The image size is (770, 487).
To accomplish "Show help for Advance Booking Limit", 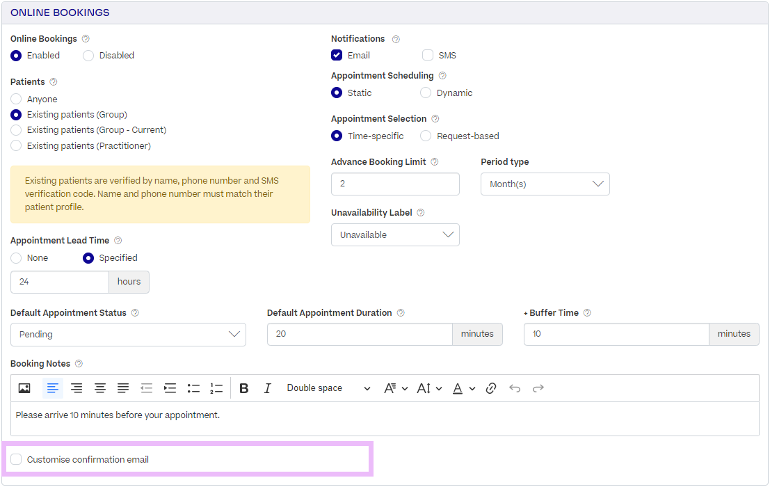I will (435, 162).
